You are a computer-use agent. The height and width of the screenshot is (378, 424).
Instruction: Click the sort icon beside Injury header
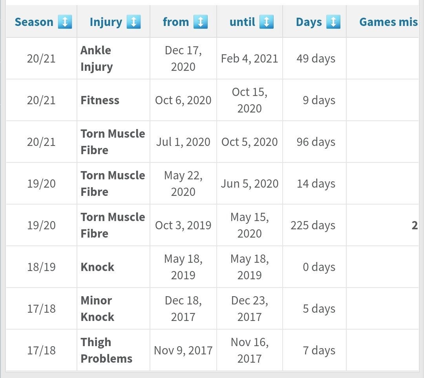tap(133, 22)
